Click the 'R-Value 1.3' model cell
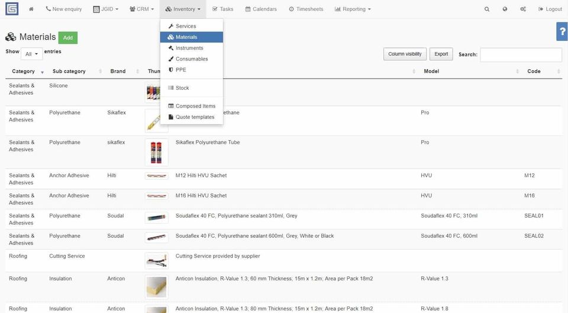The width and height of the screenshot is (568, 313). (434, 279)
